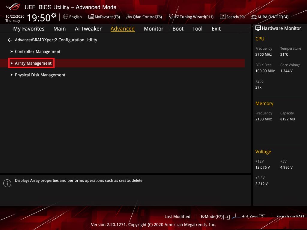The image size is (307, 230).
Task: Click memory capacity 8192 MB
Action: (x=288, y=119)
